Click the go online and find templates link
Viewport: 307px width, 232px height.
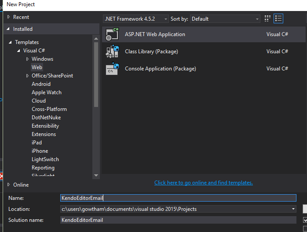[204, 183]
